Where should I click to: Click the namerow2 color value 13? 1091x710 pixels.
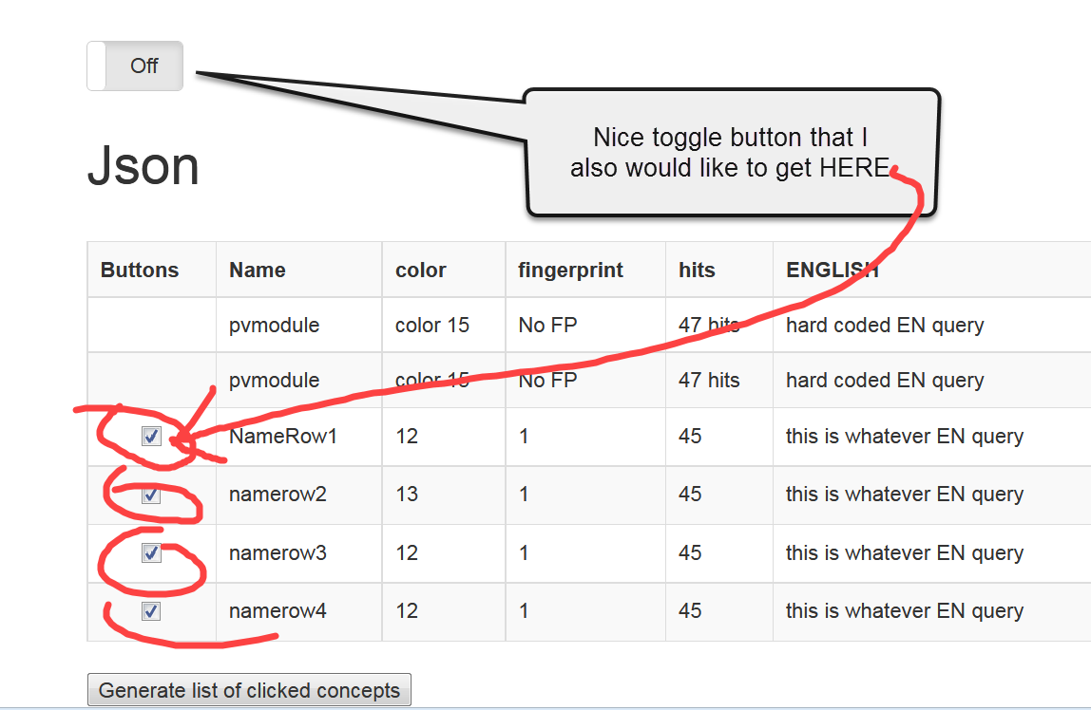pyautogui.click(x=407, y=495)
